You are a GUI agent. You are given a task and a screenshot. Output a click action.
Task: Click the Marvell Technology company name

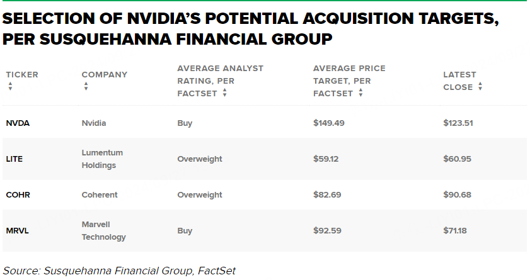click(x=103, y=231)
